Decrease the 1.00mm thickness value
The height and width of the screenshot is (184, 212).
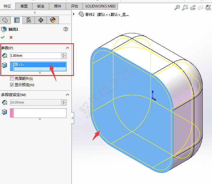point(64,57)
